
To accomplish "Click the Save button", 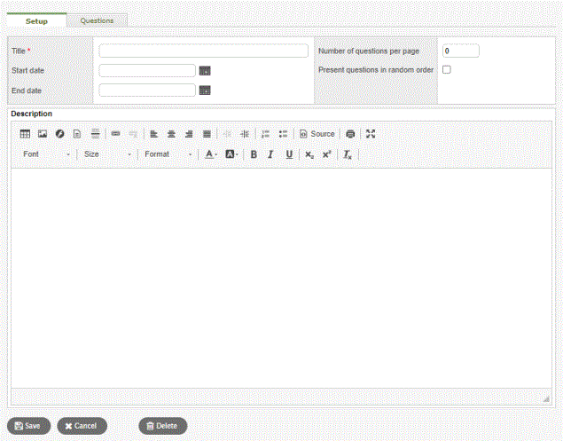I will point(28,426).
